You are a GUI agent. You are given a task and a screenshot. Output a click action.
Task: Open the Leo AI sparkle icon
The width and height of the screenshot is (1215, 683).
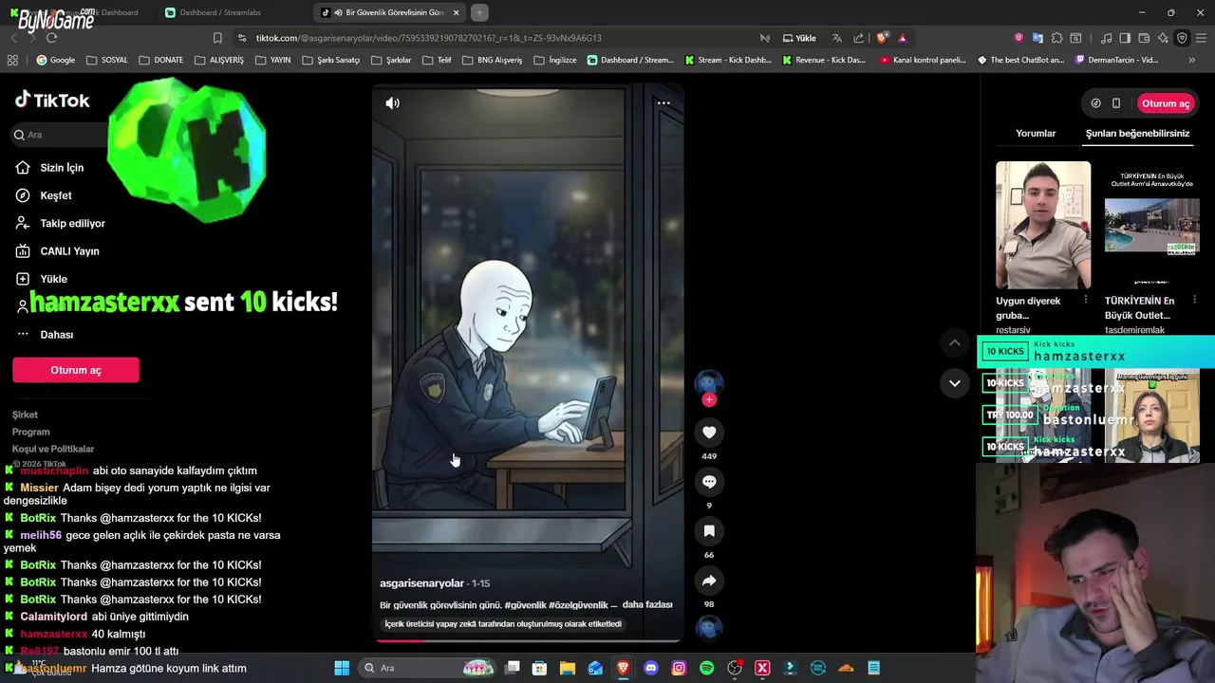click(1163, 38)
